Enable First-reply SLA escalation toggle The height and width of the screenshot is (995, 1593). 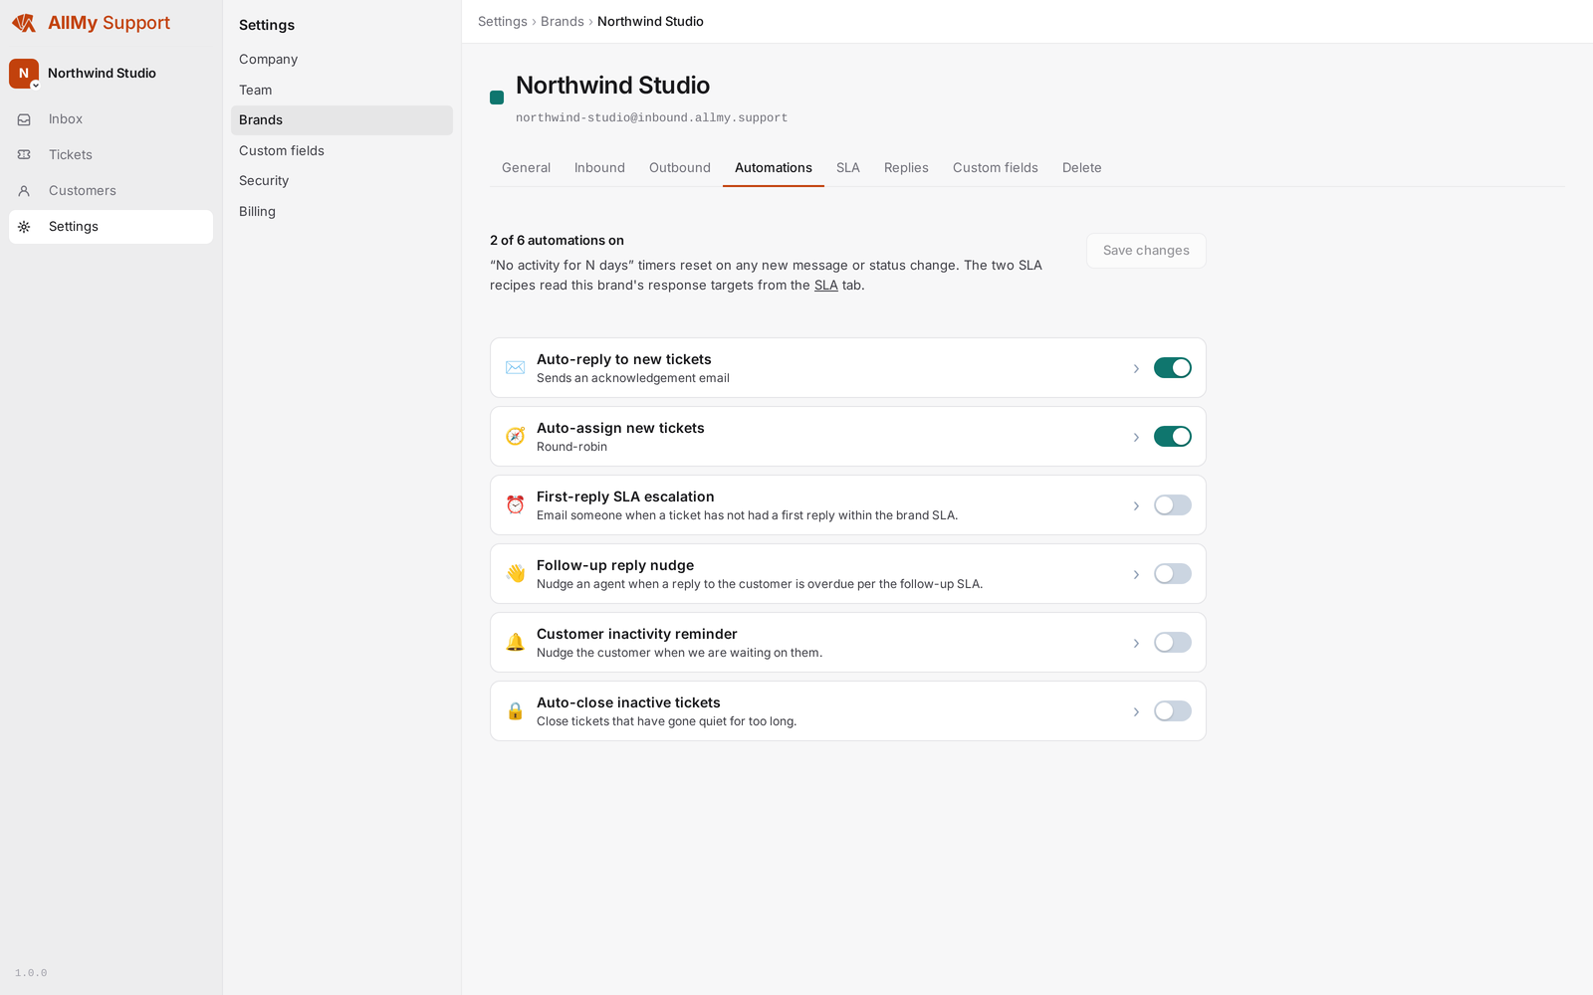[1172, 505]
